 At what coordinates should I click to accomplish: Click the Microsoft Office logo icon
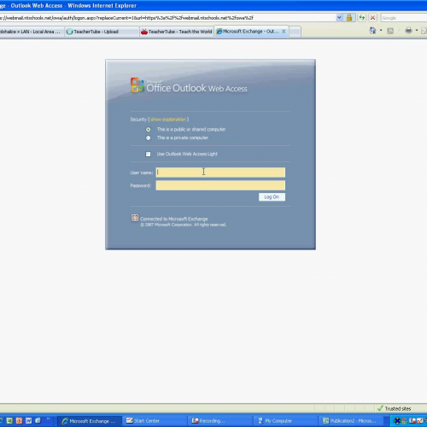pyautogui.click(x=137, y=85)
